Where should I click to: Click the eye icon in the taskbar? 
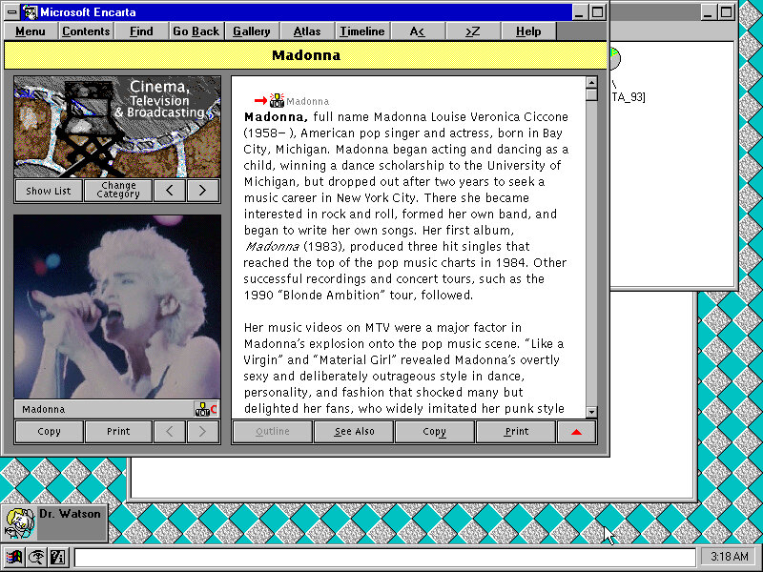(35, 558)
